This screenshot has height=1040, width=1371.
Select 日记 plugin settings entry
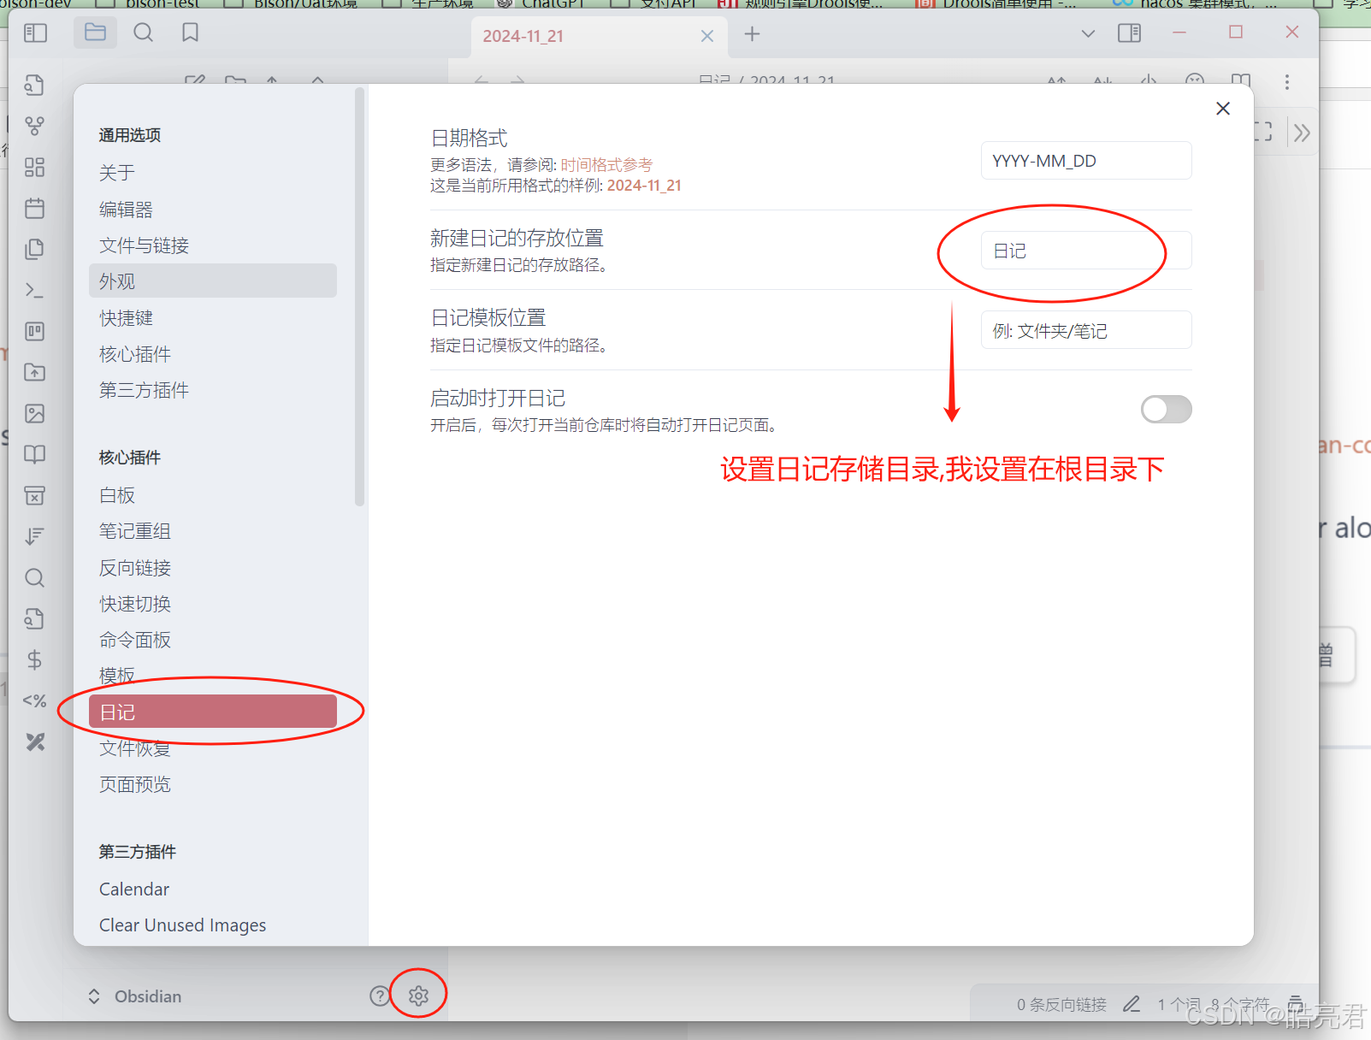point(213,712)
